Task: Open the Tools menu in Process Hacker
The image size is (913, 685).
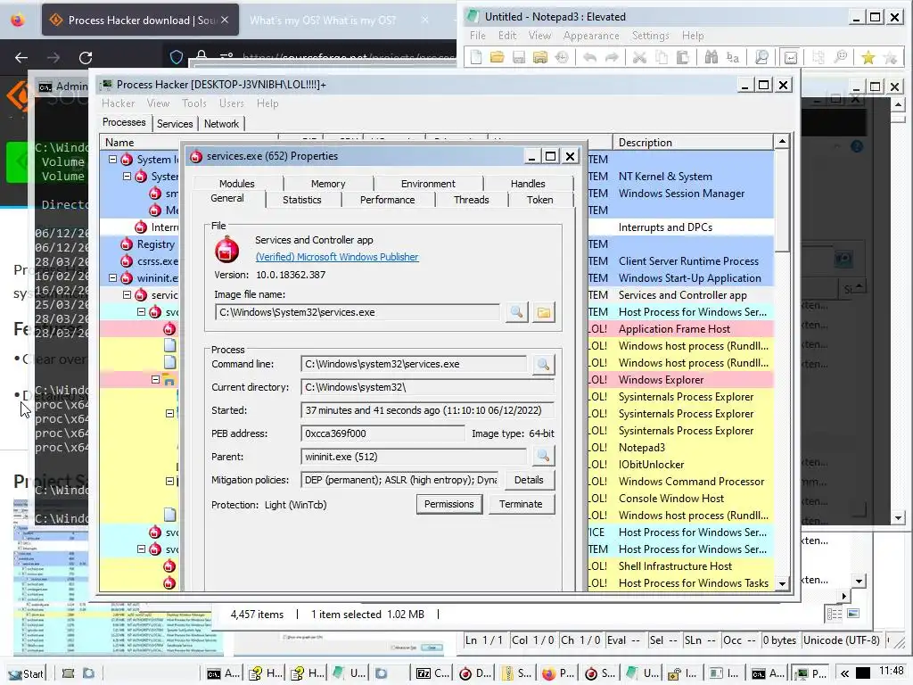Action: [x=193, y=103]
